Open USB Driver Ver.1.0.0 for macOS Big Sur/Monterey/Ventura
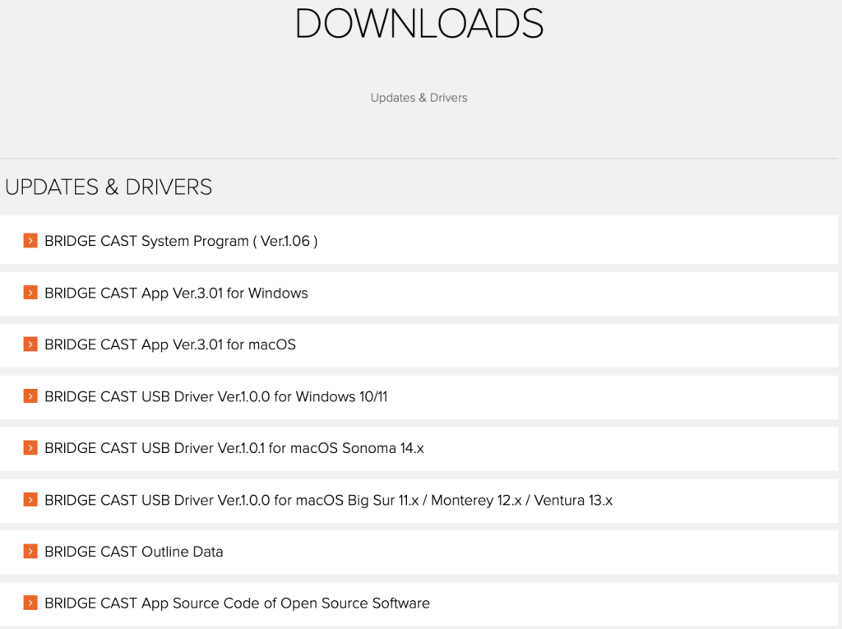842x629 pixels. coord(329,501)
